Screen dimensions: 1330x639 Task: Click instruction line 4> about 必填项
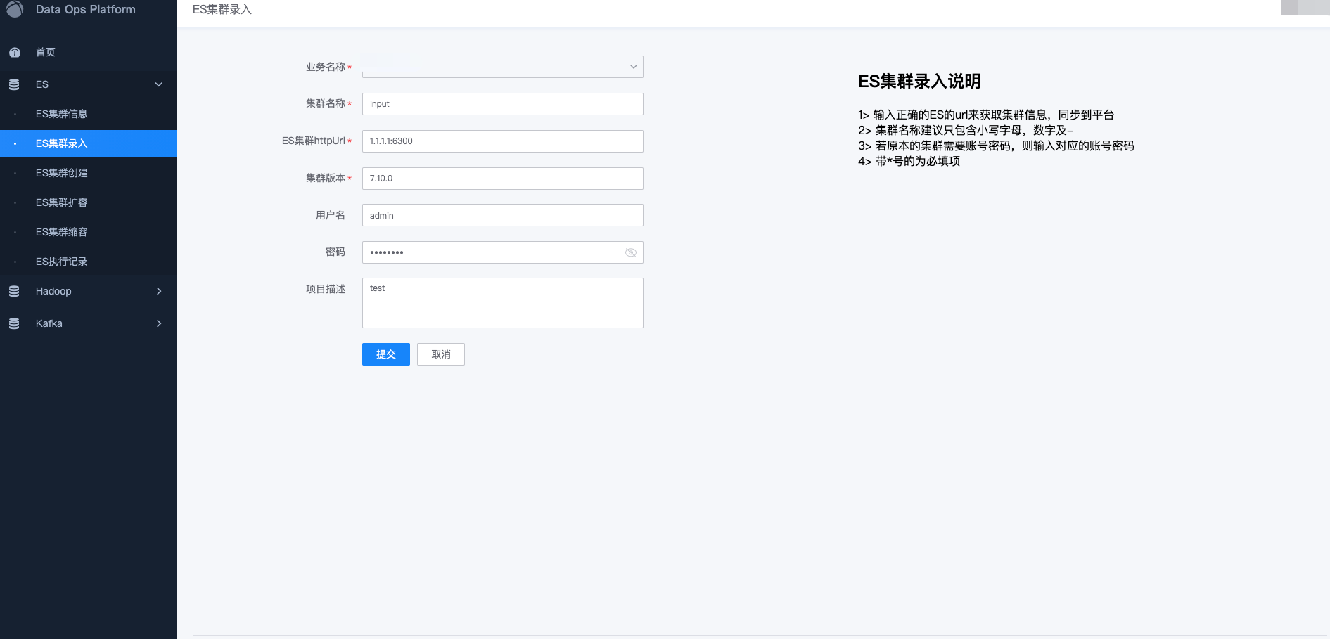909,161
